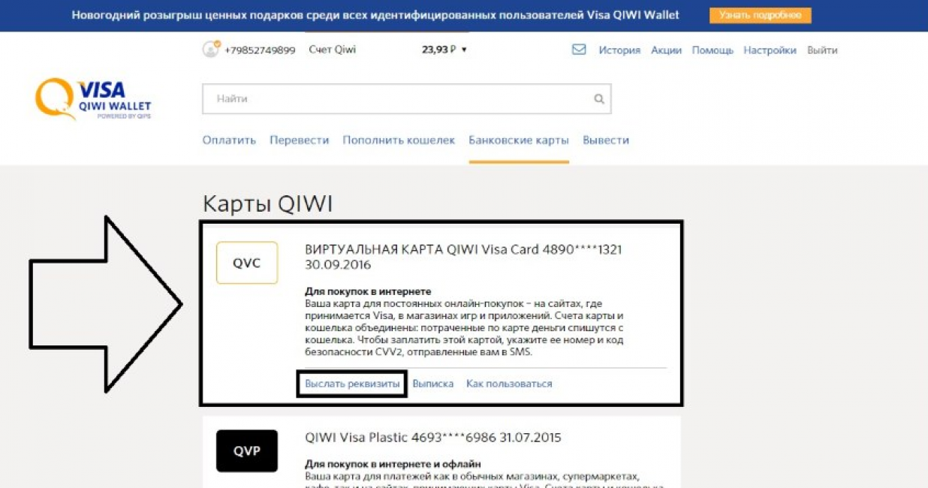Viewport: 928px width, 488px height.
Task: Click the Карты QIWI heading
Action: click(x=267, y=204)
